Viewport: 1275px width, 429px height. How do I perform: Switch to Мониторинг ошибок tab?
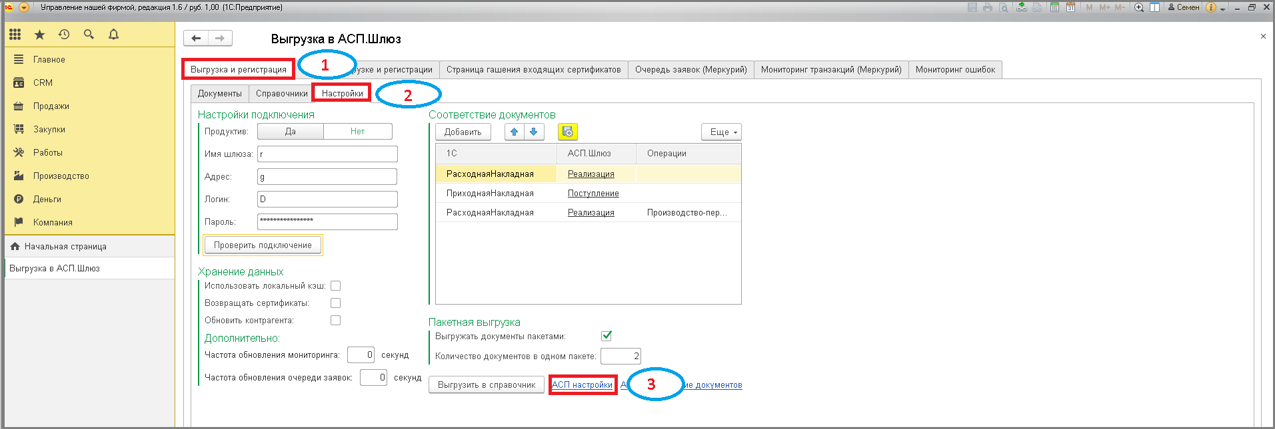point(955,69)
